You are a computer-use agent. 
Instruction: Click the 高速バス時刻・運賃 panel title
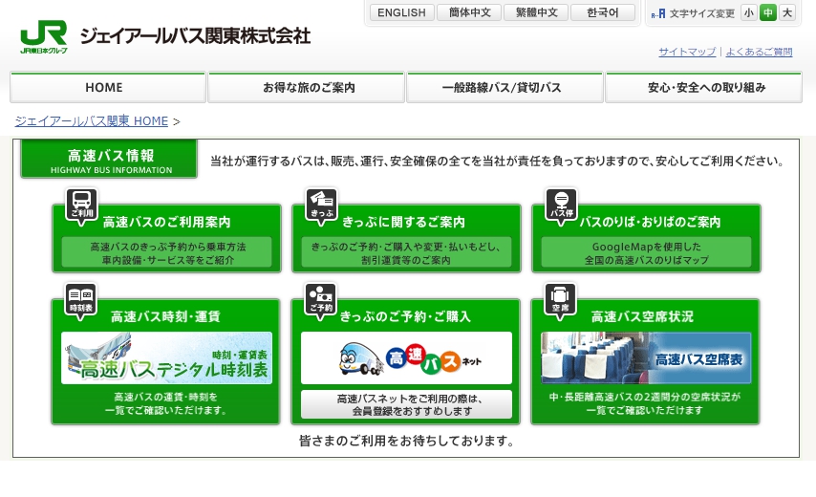[x=165, y=316]
